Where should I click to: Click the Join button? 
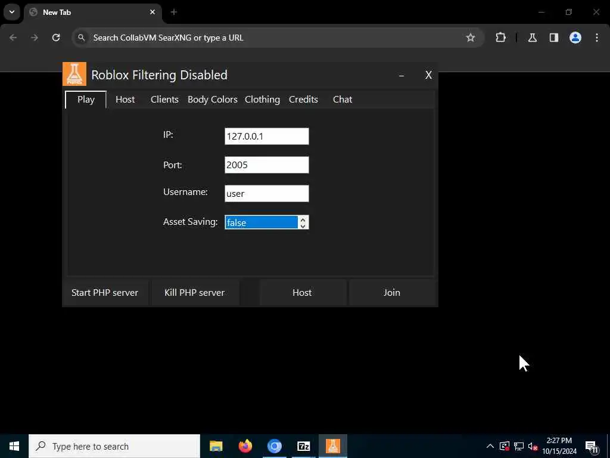pos(392,292)
